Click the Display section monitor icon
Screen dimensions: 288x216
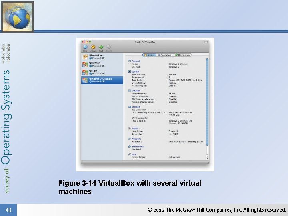coord(129,90)
